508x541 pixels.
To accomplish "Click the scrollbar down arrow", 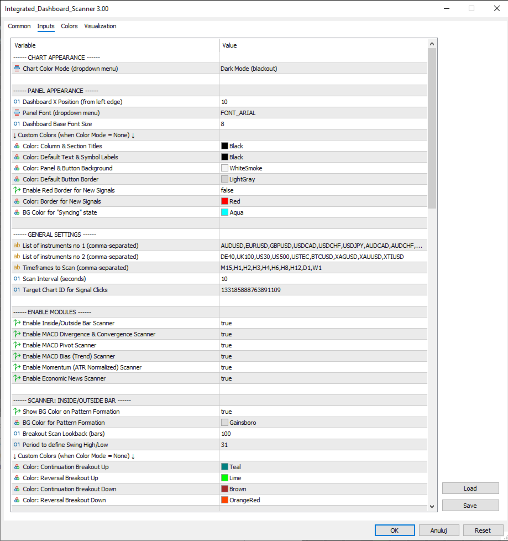I will point(432,507).
